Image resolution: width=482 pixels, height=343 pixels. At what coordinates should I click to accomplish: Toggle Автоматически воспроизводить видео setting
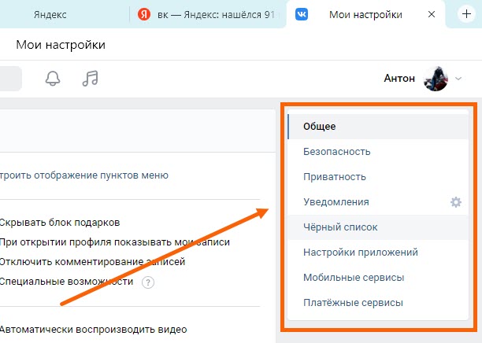click(93, 329)
